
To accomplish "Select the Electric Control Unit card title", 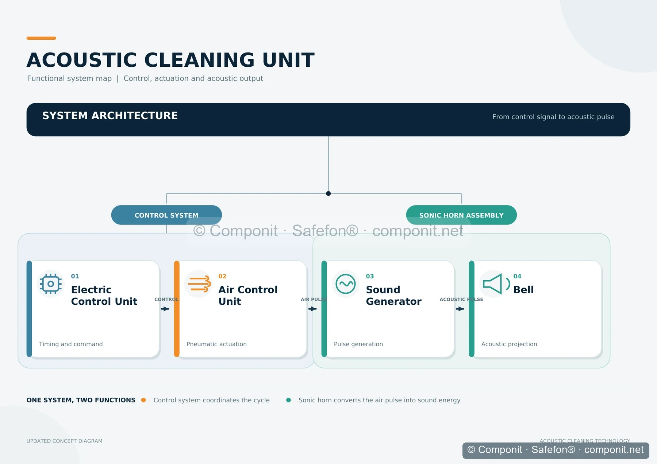I will click(104, 295).
